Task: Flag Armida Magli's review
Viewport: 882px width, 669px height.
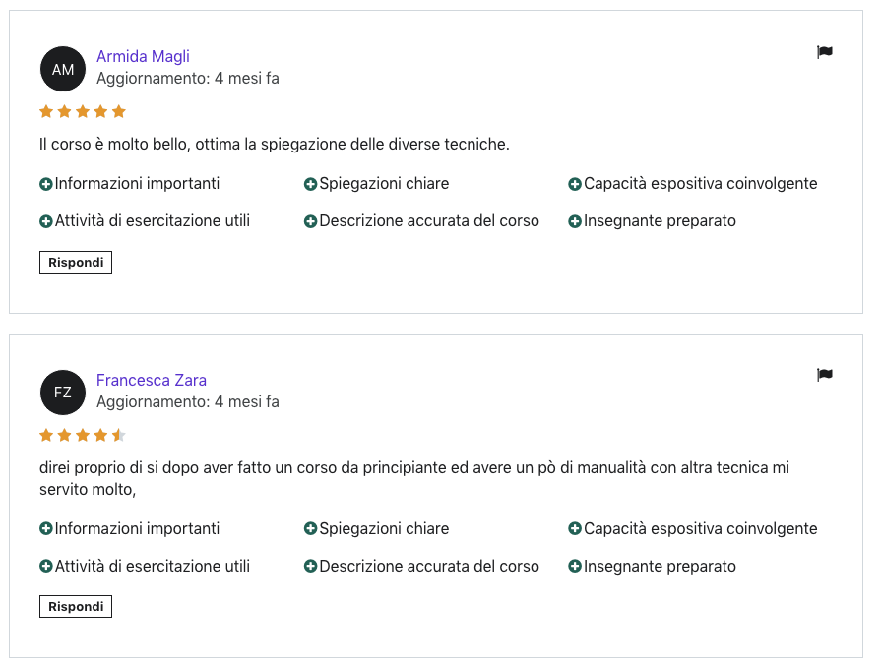Action: pyautogui.click(x=825, y=52)
